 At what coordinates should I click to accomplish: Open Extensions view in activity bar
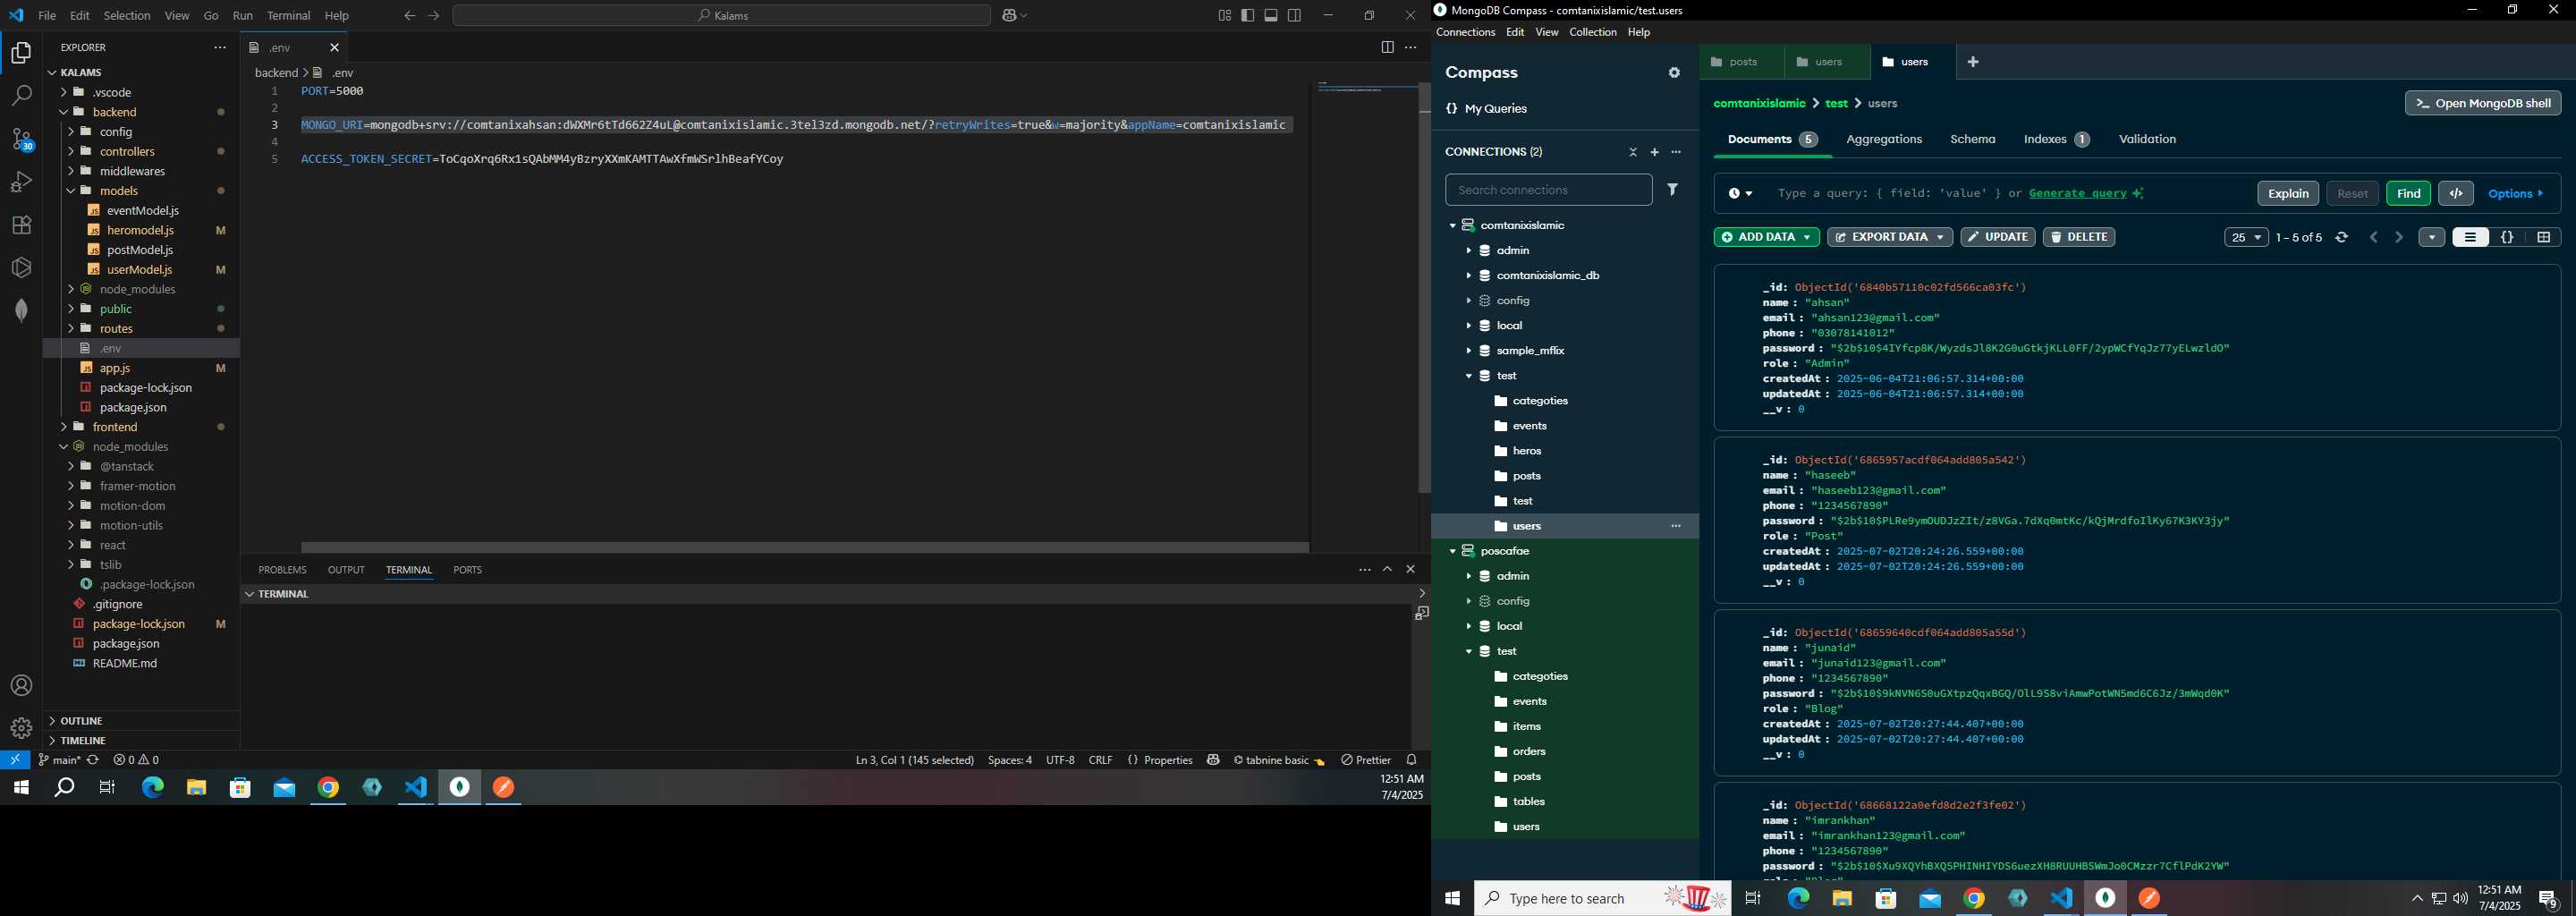[21, 225]
